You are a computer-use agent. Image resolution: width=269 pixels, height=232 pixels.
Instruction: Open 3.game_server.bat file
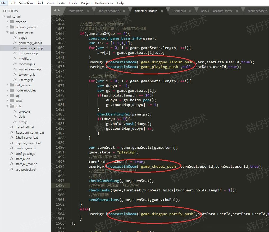28,143
